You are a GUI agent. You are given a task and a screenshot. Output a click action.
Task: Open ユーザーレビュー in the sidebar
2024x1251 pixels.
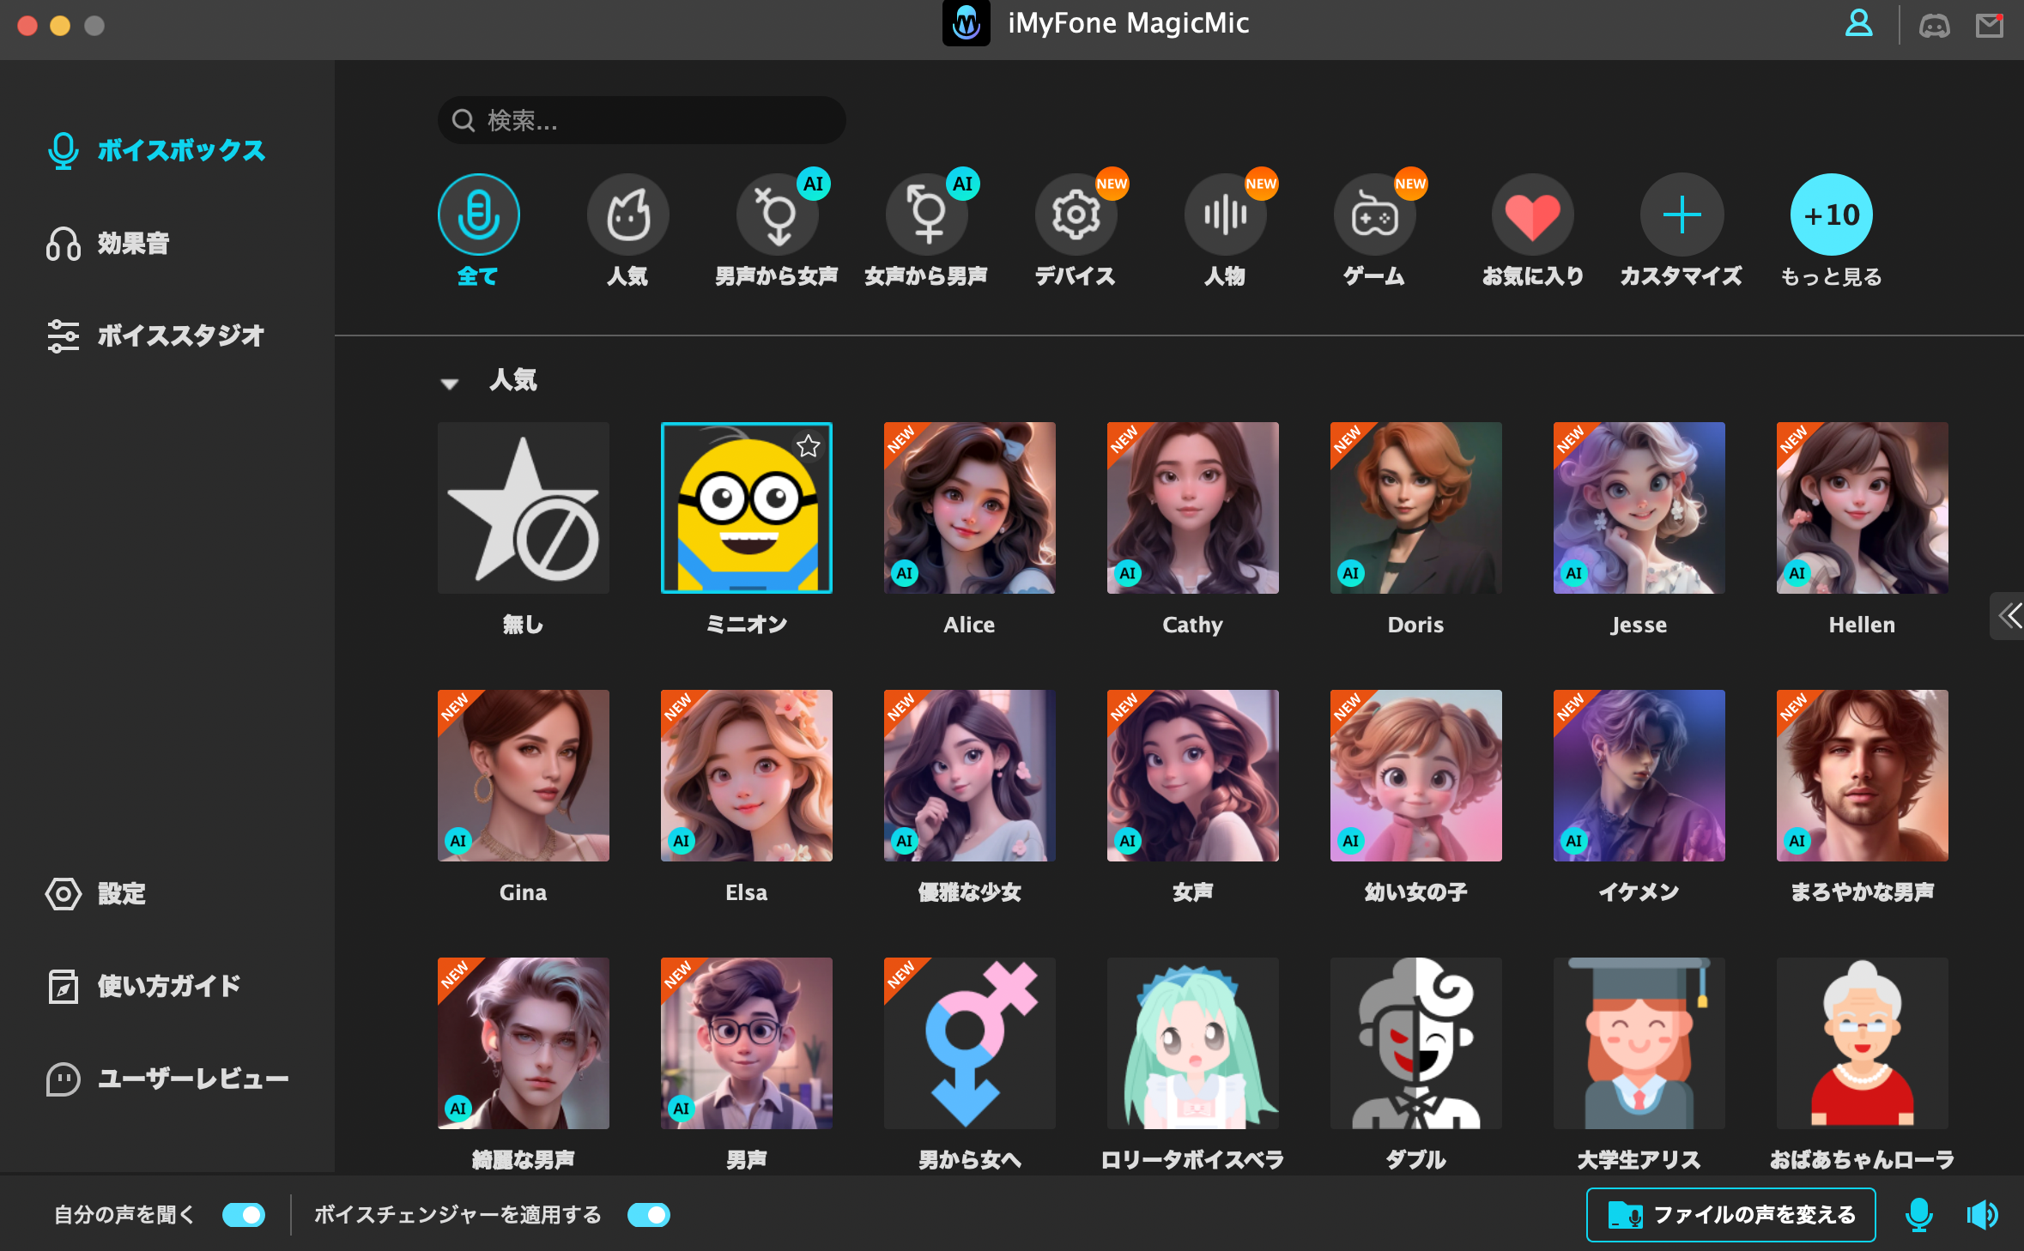(167, 1079)
